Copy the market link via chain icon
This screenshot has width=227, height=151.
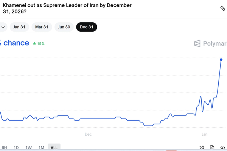point(222,8)
